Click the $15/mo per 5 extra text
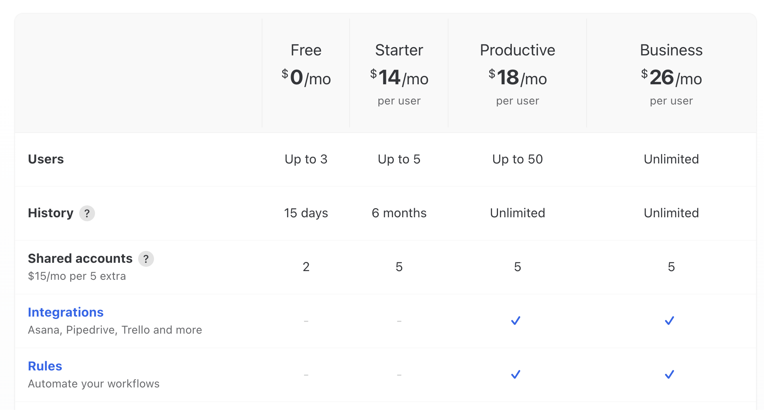 coord(77,276)
